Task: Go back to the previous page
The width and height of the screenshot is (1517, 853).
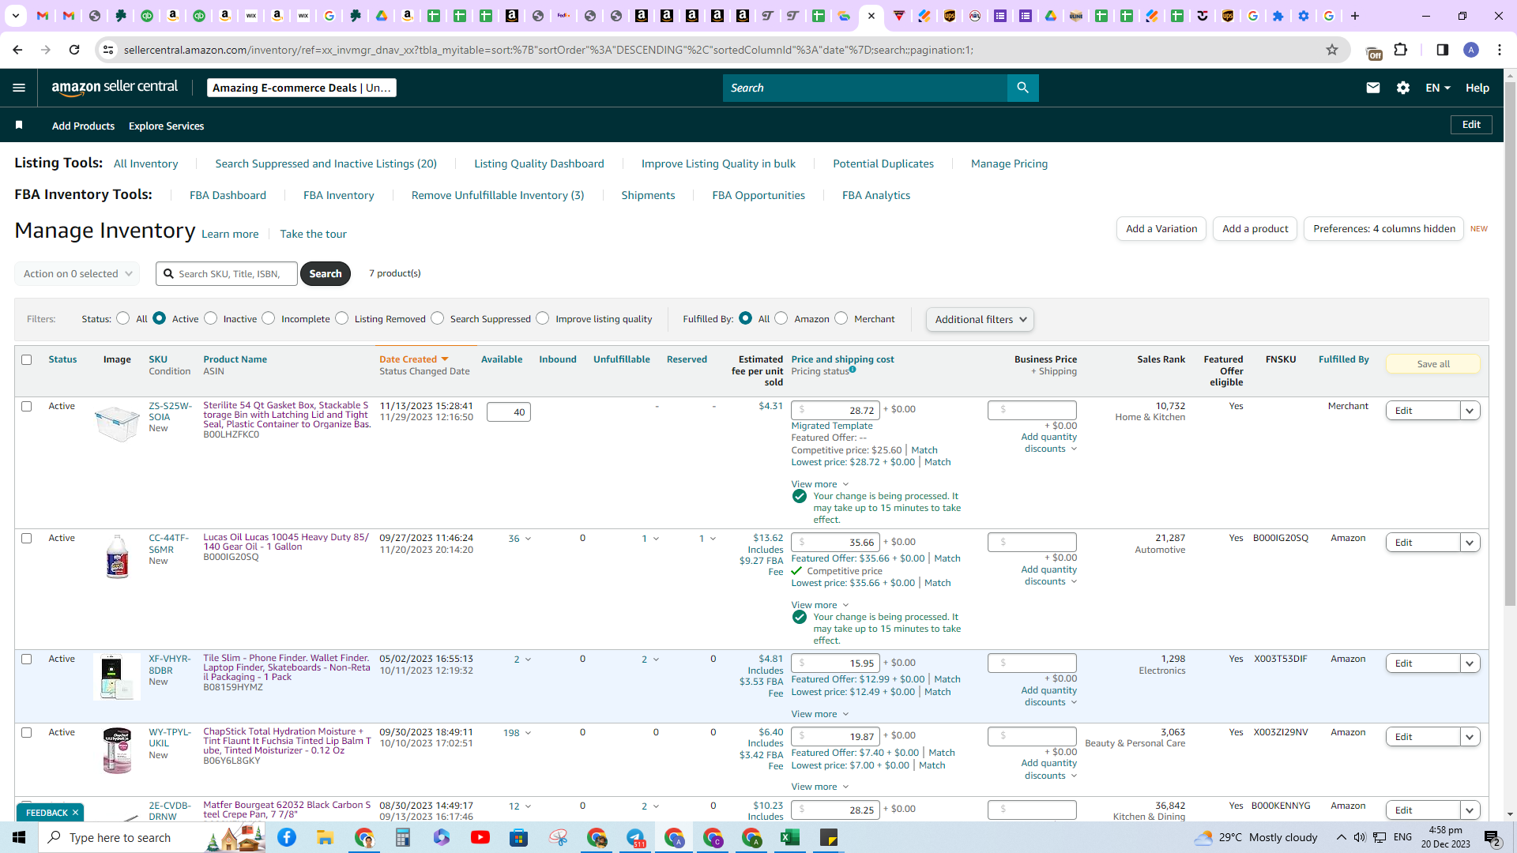Action: [x=17, y=50]
